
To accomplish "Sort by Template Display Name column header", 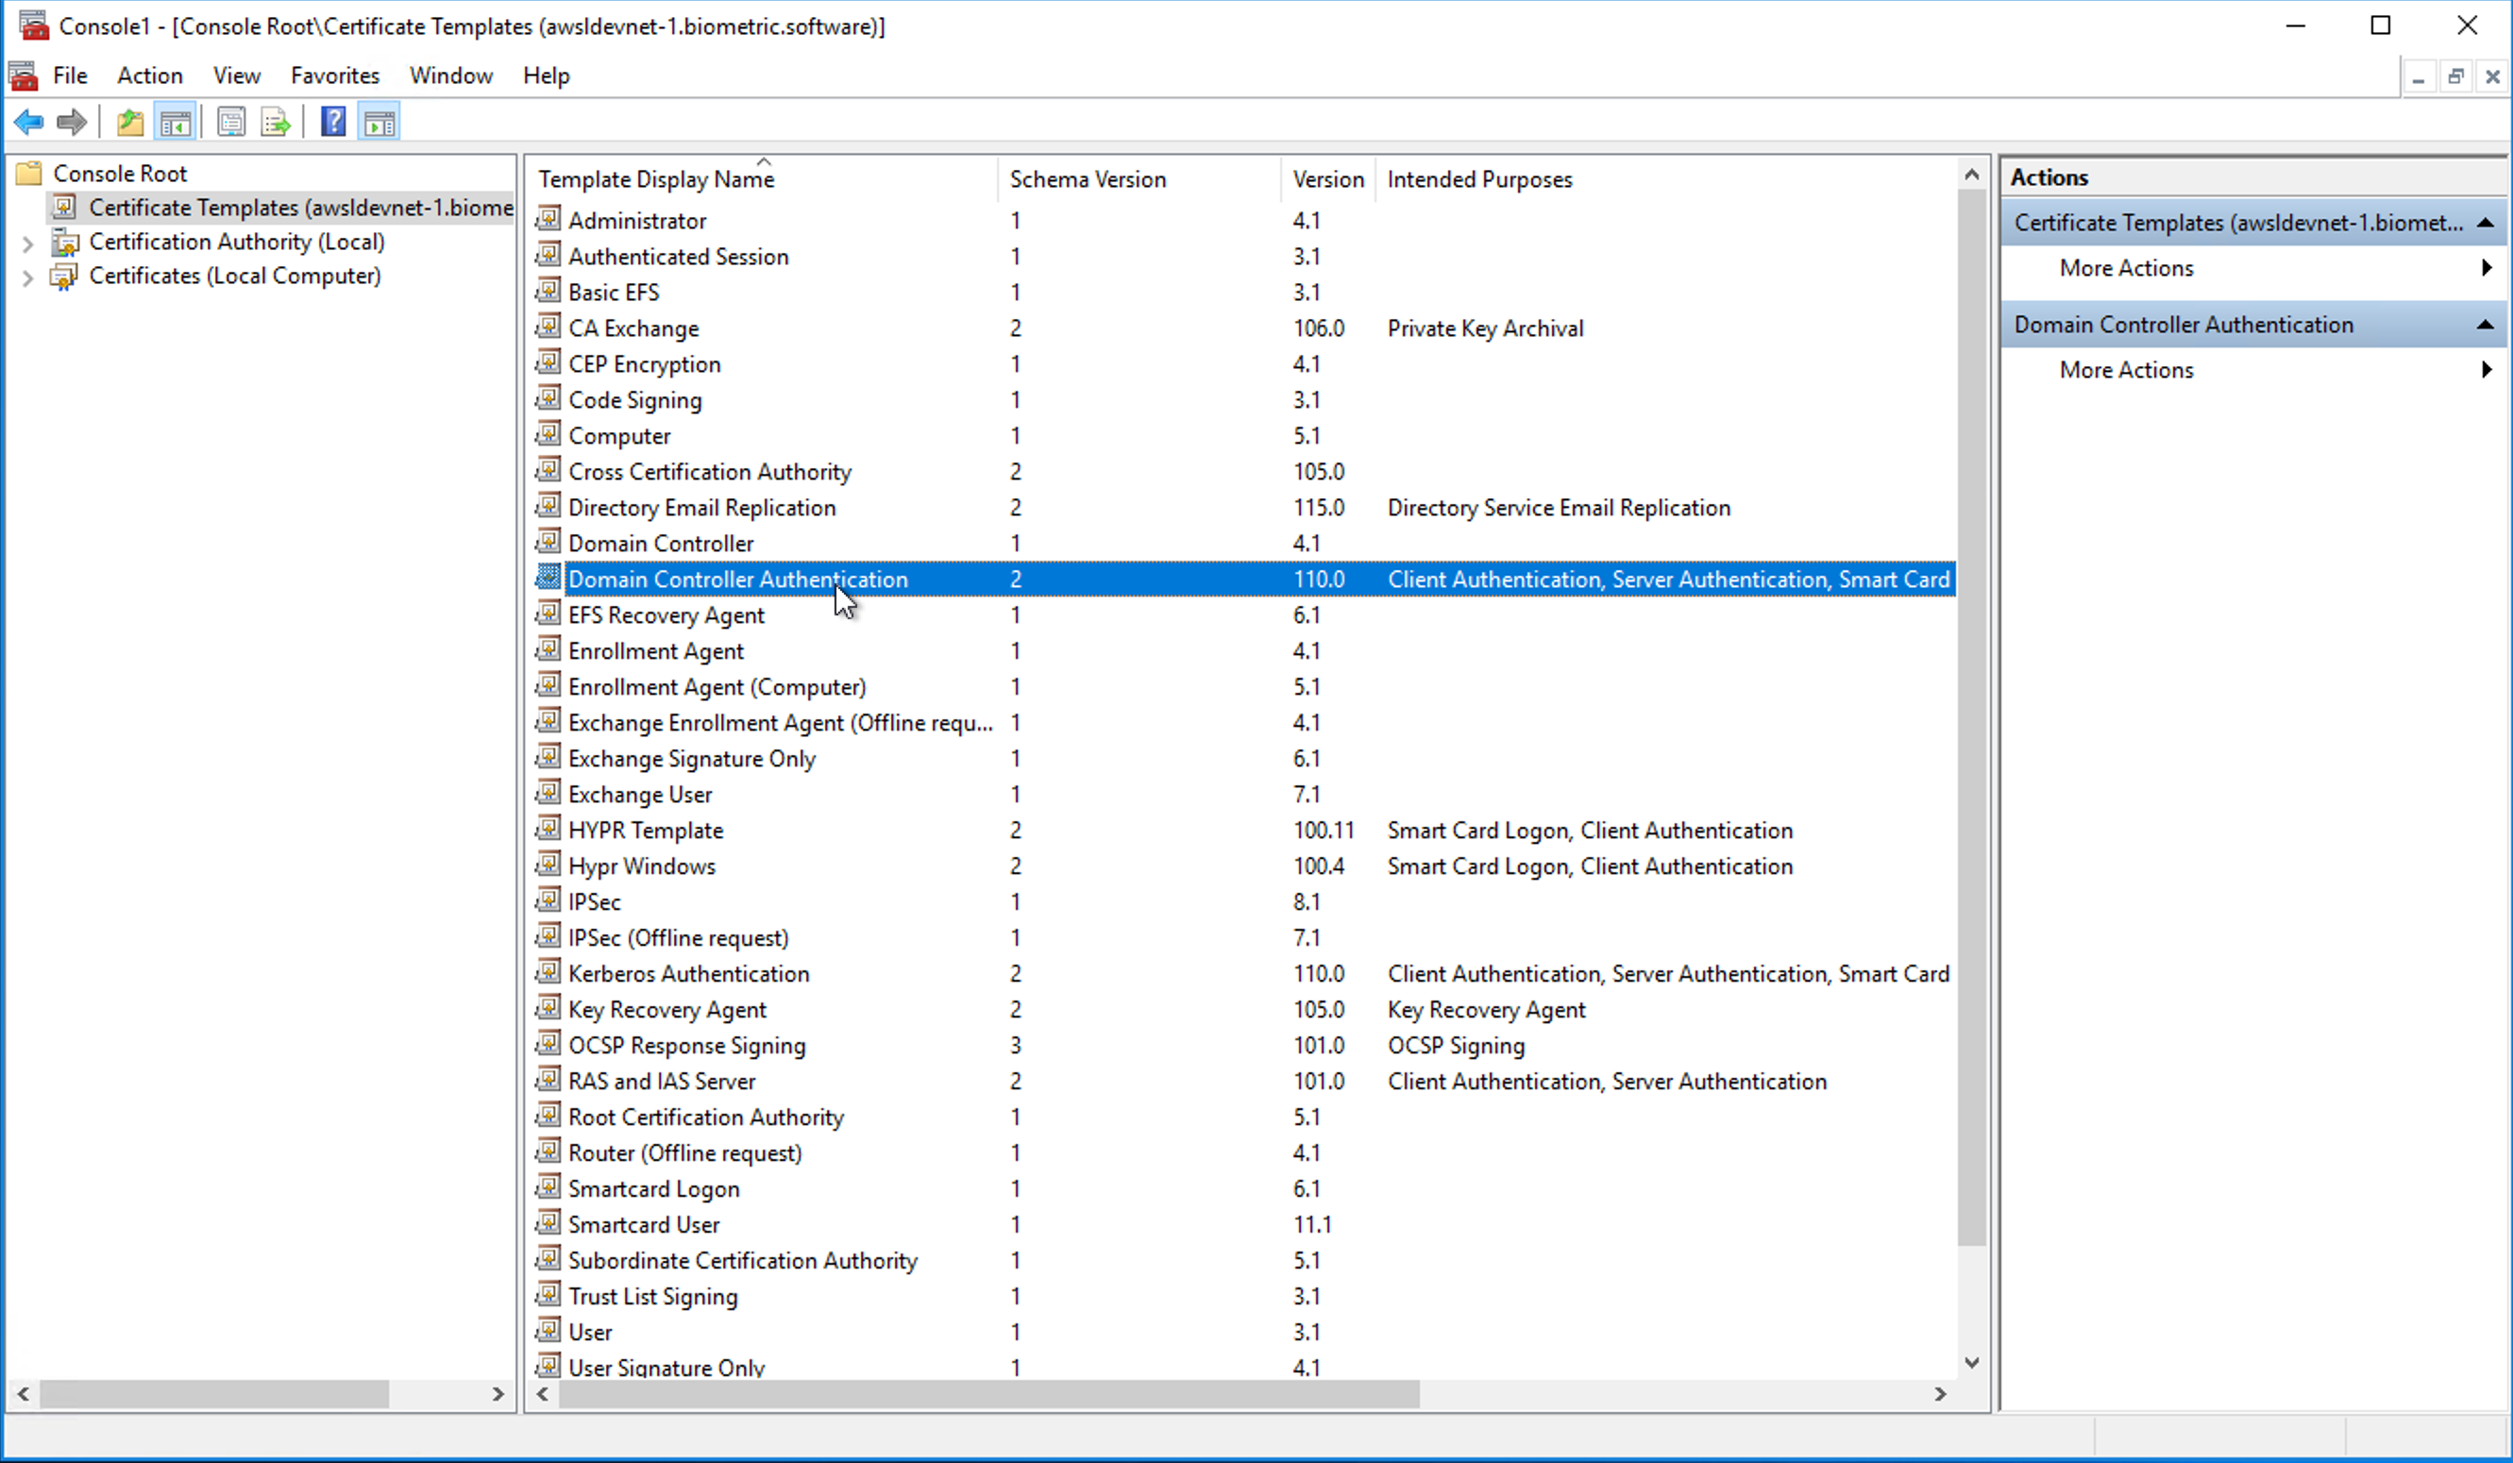I will [763, 179].
